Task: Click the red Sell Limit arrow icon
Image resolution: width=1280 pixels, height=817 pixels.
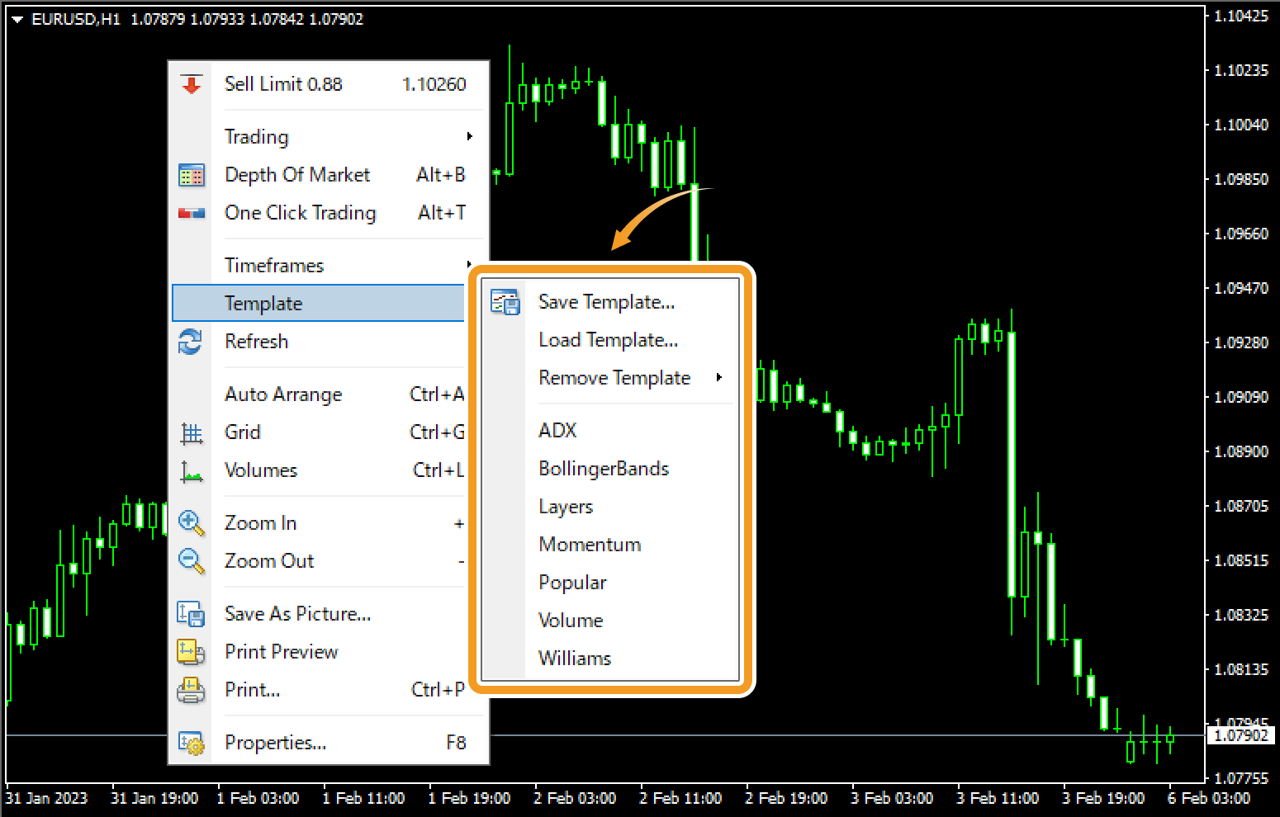Action: tap(192, 84)
